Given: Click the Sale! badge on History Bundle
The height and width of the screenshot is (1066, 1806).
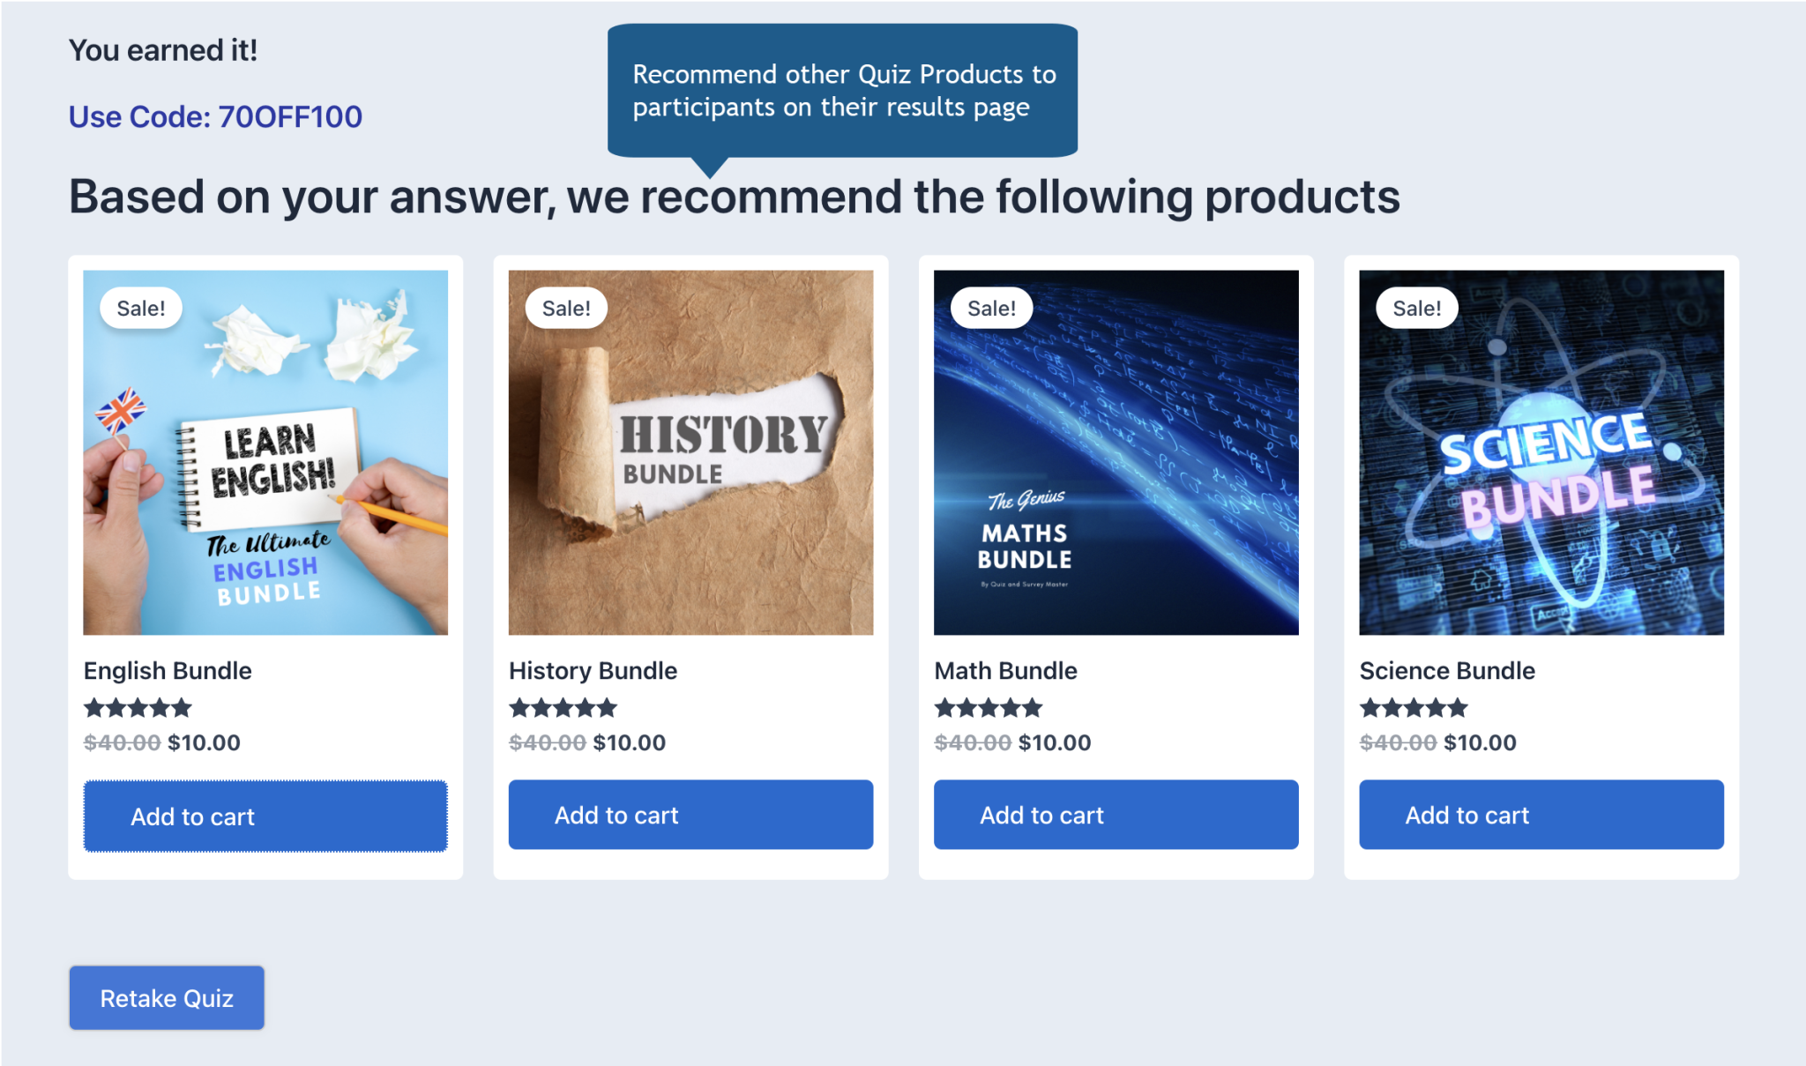Looking at the screenshot, I should click(565, 307).
